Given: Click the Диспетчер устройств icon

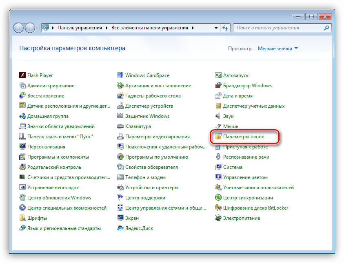Looking at the screenshot, I should click(x=120, y=106).
